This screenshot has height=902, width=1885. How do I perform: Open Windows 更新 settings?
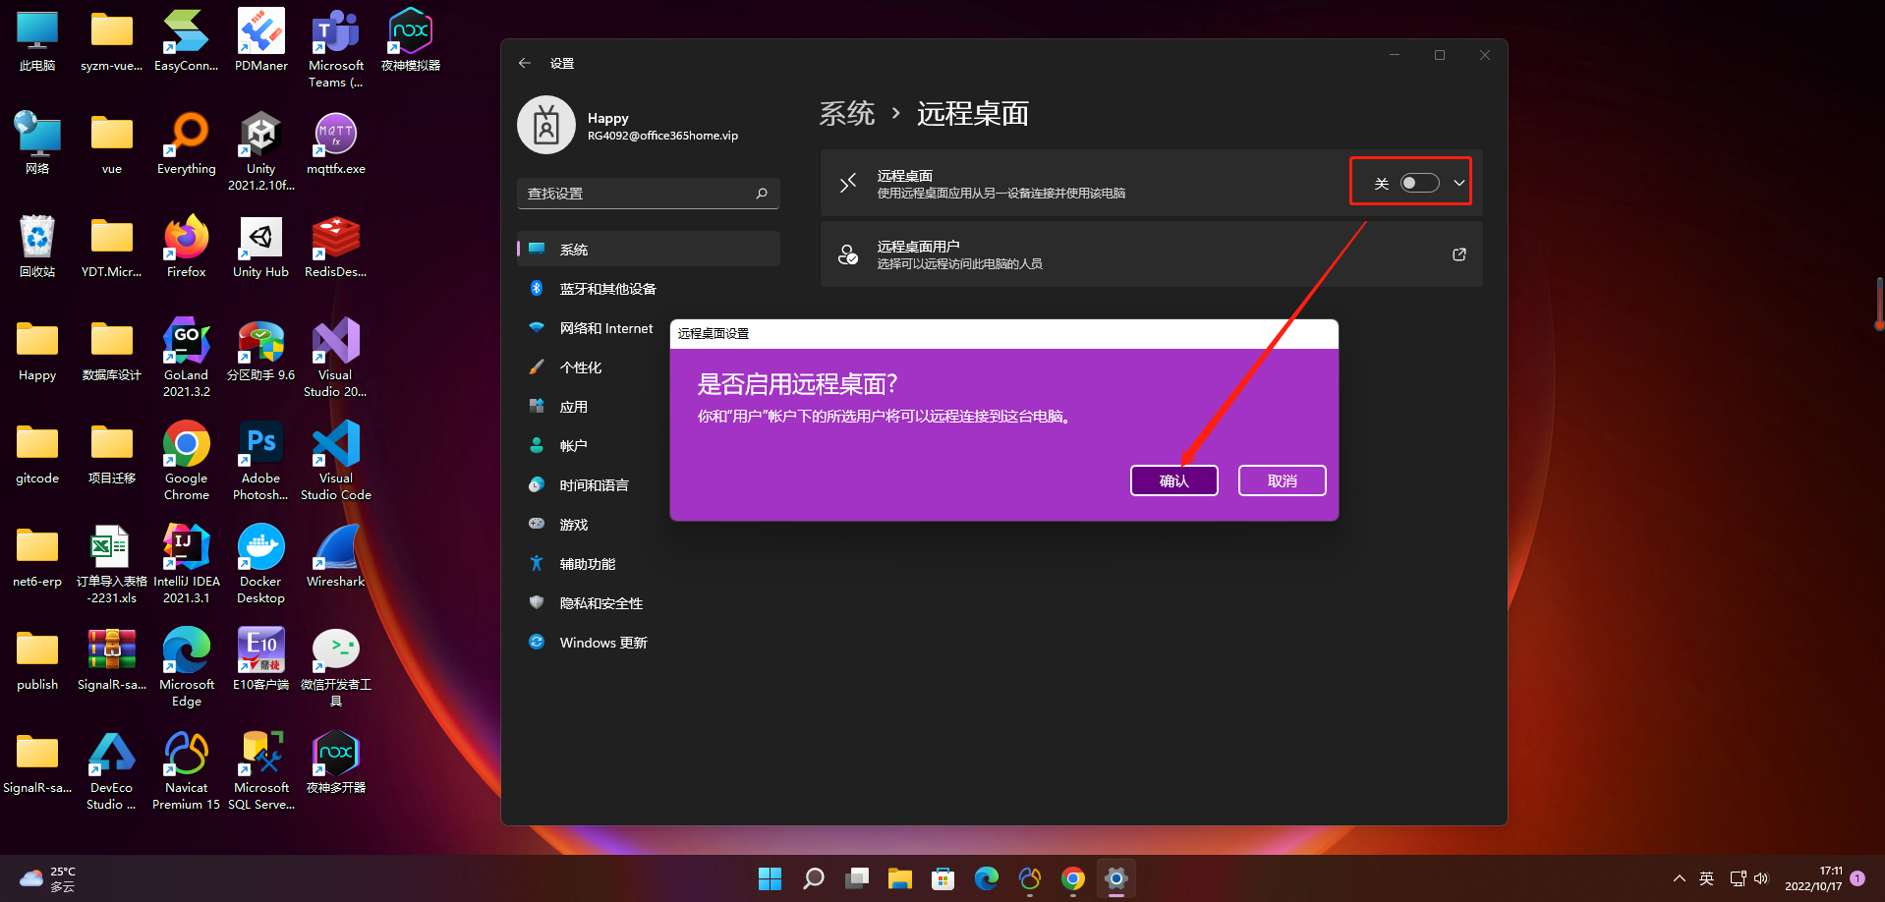pos(602,642)
